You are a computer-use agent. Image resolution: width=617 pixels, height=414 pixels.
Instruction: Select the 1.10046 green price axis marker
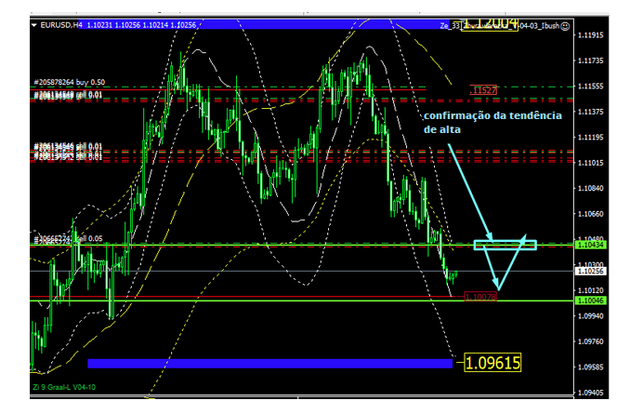(591, 301)
